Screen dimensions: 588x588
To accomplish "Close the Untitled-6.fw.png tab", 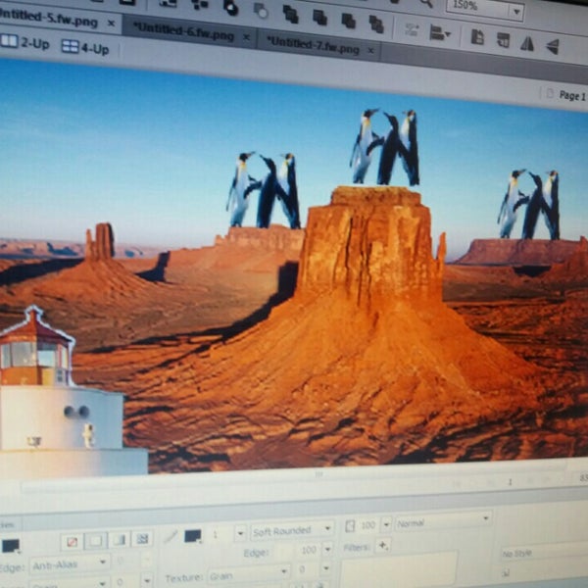I will tap(246, 37).
